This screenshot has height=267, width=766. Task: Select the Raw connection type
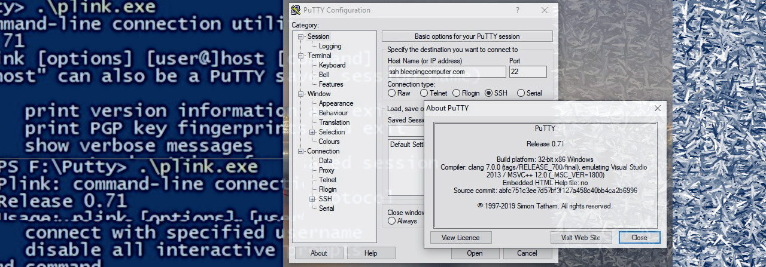coord(391,93)
